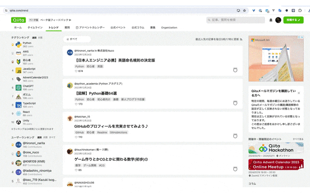The height and width of the screenshot is (193, 310).
Task: Open article ゲーム作りとかCGとかに関わる数学
Action: pyautogui.click(x=111, y=159)
